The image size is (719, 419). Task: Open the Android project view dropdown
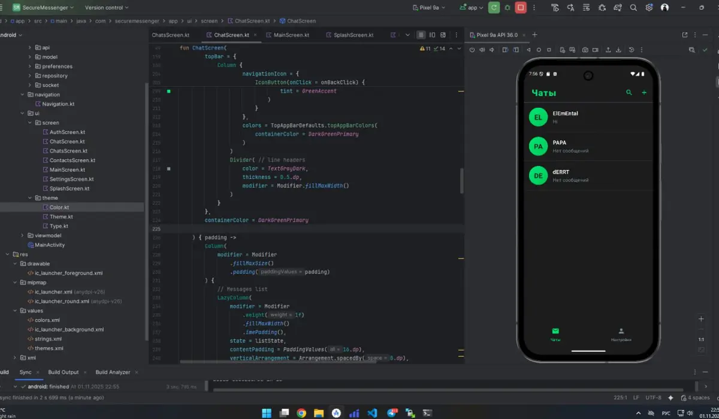click(x=11, y=35)
